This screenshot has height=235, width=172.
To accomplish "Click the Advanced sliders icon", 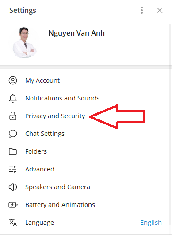I will [x=13, y=169].
